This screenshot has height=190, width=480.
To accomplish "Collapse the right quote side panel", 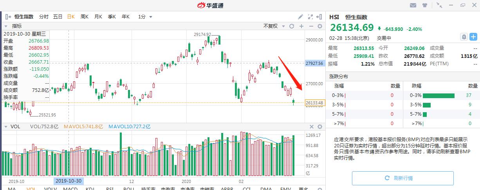I will [320, 17].
